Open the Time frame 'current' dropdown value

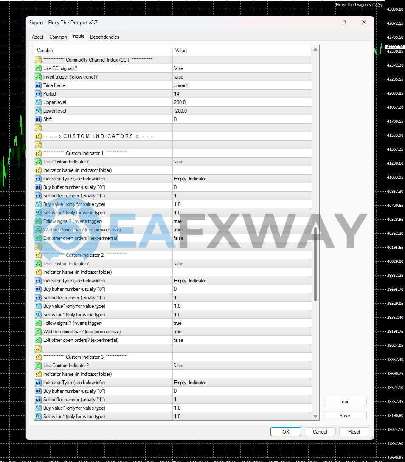tap(242, 85)
